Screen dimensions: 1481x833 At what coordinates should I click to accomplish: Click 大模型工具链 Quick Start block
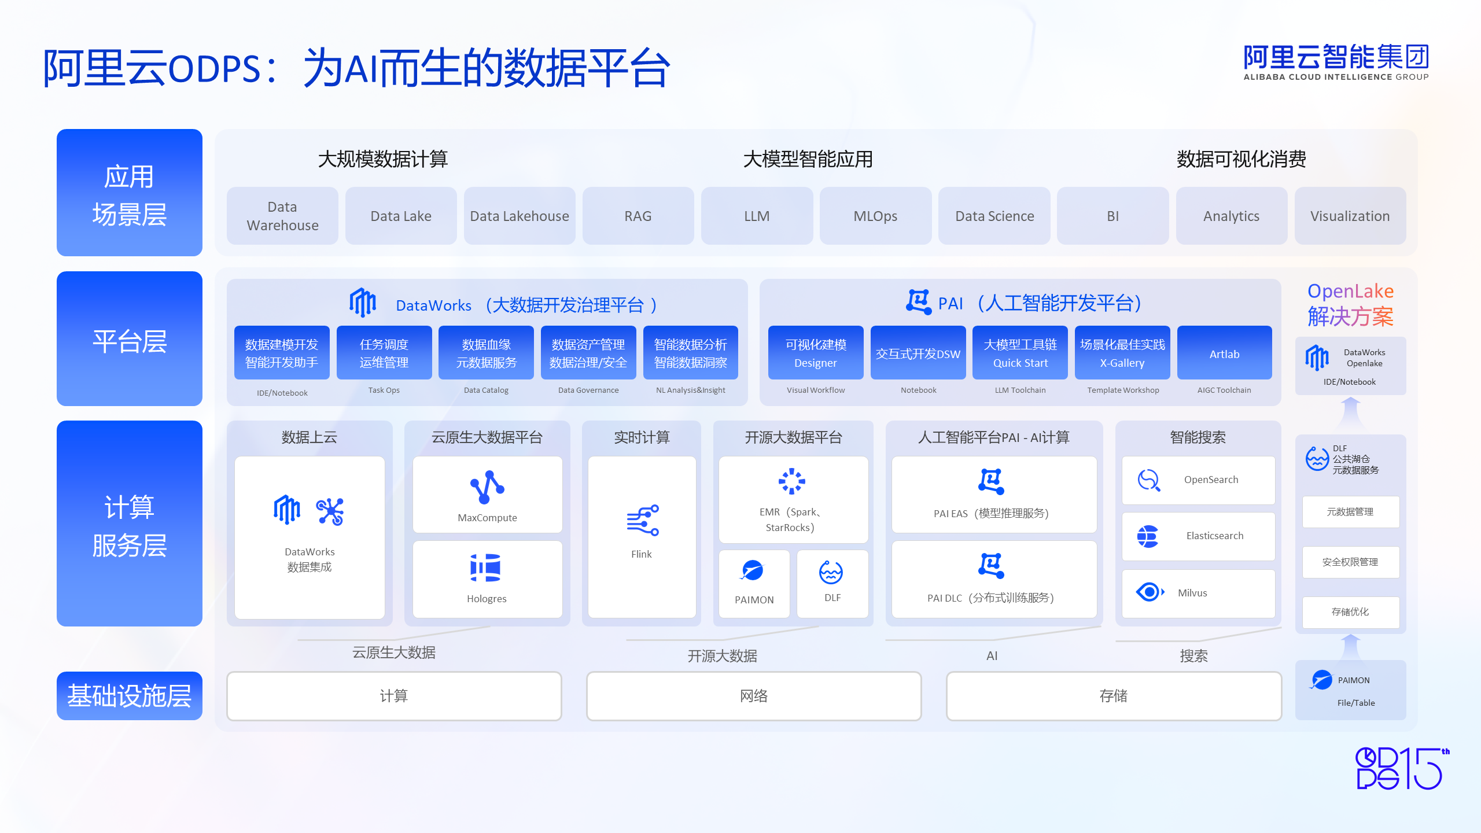[1021, 353]
